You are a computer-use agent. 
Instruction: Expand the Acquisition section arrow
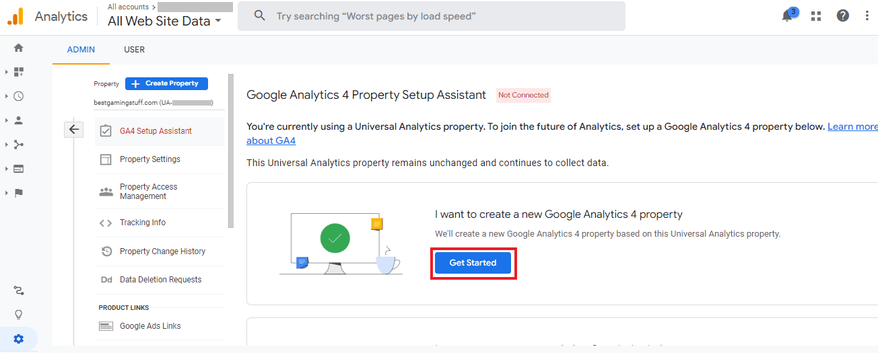pos(7,145)
